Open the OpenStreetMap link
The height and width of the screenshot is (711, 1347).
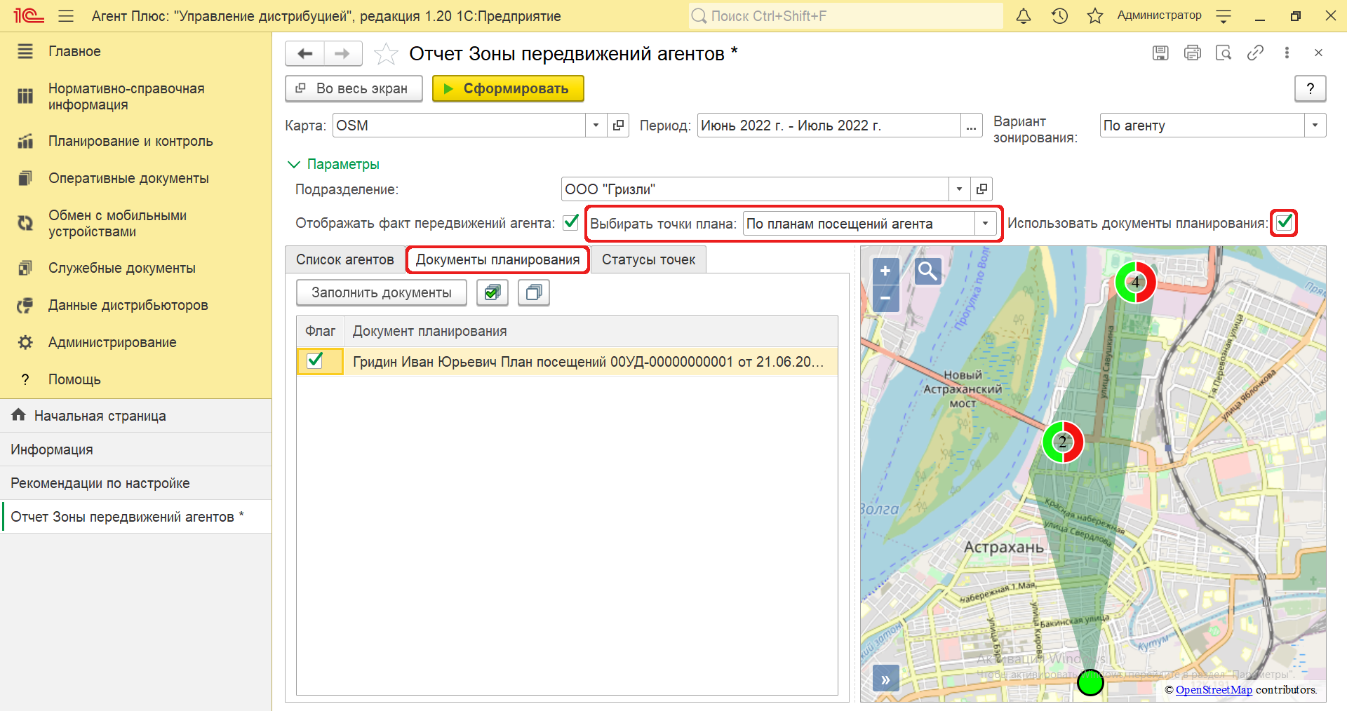[x=1214, y=690]
